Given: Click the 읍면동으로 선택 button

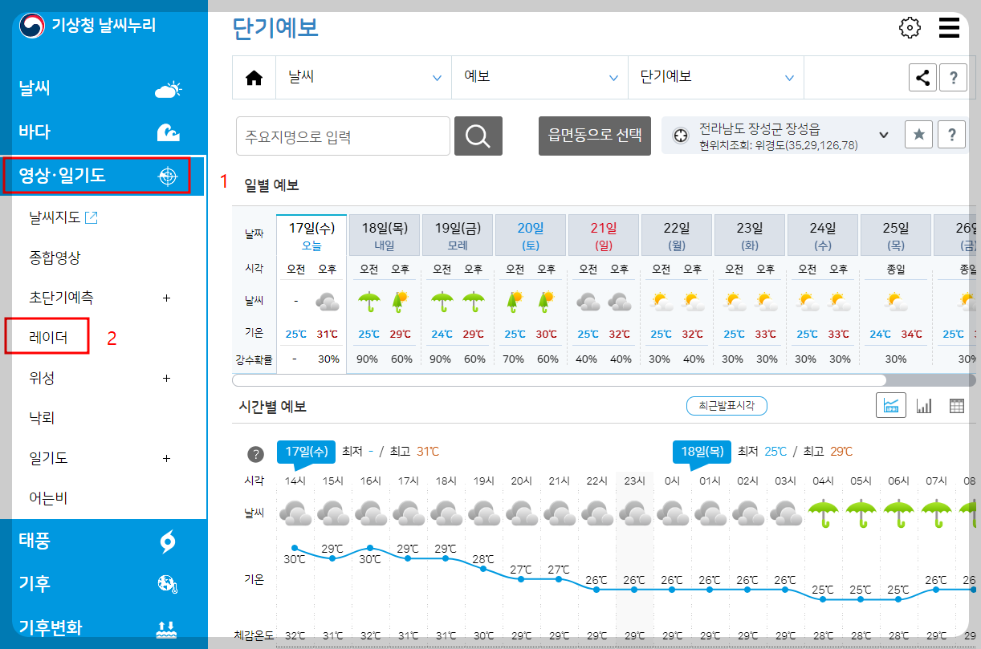Looking at the screenshot, I should pyautogui.click(x=595, y=136).
